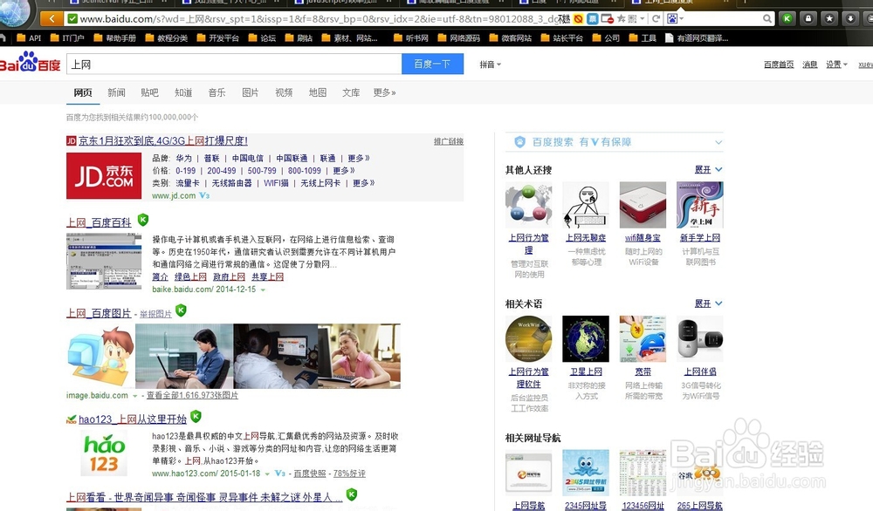Switch to the 视频 search tab
873x511 pixels.
(284, 92)
